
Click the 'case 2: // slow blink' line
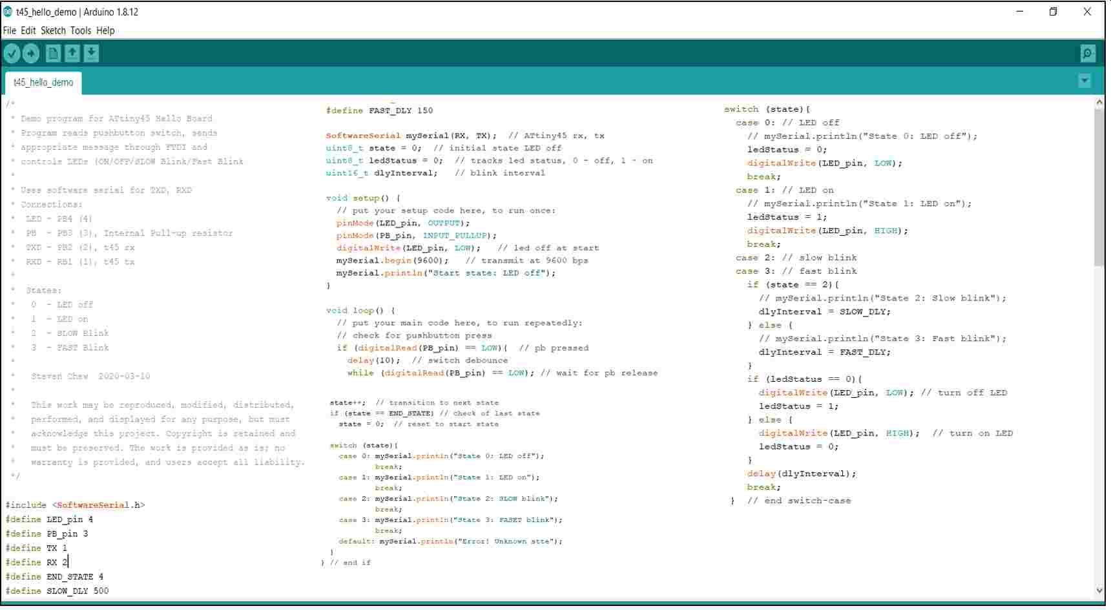[796, 258]
